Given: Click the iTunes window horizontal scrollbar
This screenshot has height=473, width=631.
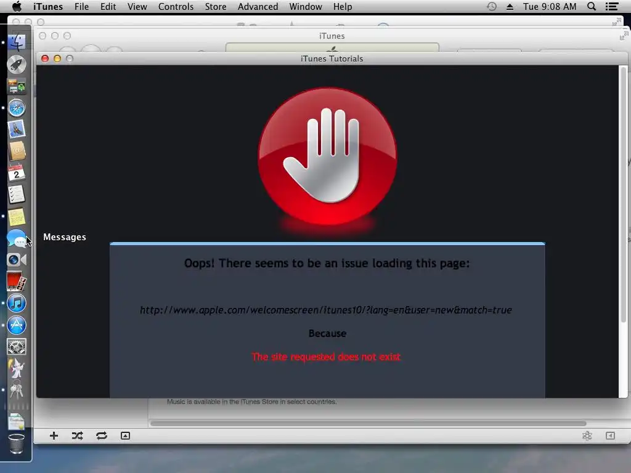Looking at the screenshot, I should click(x=368, y=423).
